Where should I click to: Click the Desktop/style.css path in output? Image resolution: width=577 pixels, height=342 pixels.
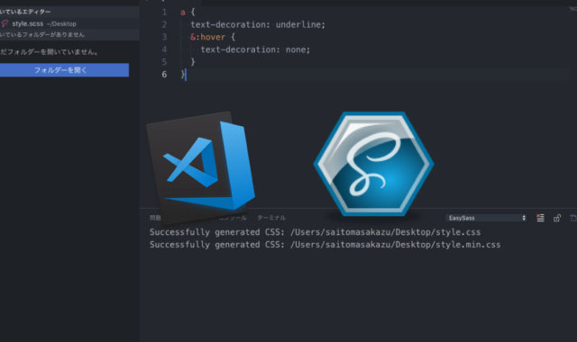[386, 232]
